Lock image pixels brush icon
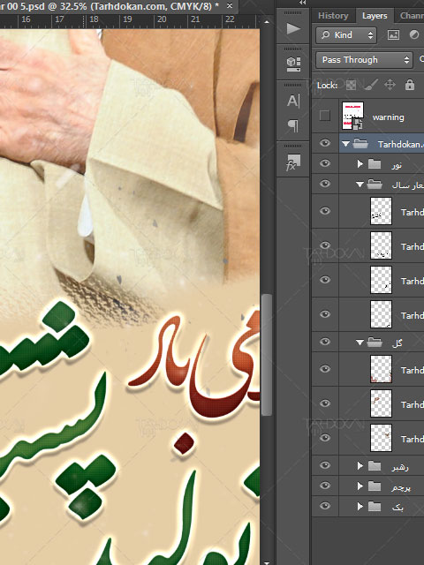Screen dimensions: 424x565 click(370, 85)
